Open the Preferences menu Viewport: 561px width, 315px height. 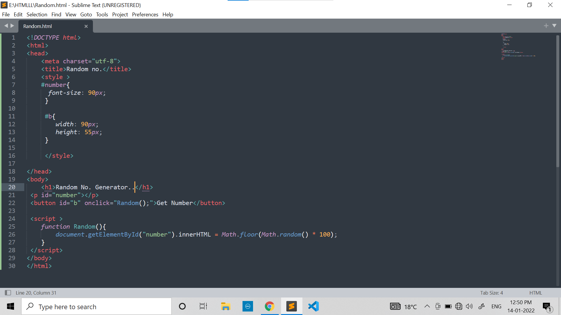coord(145,15)
